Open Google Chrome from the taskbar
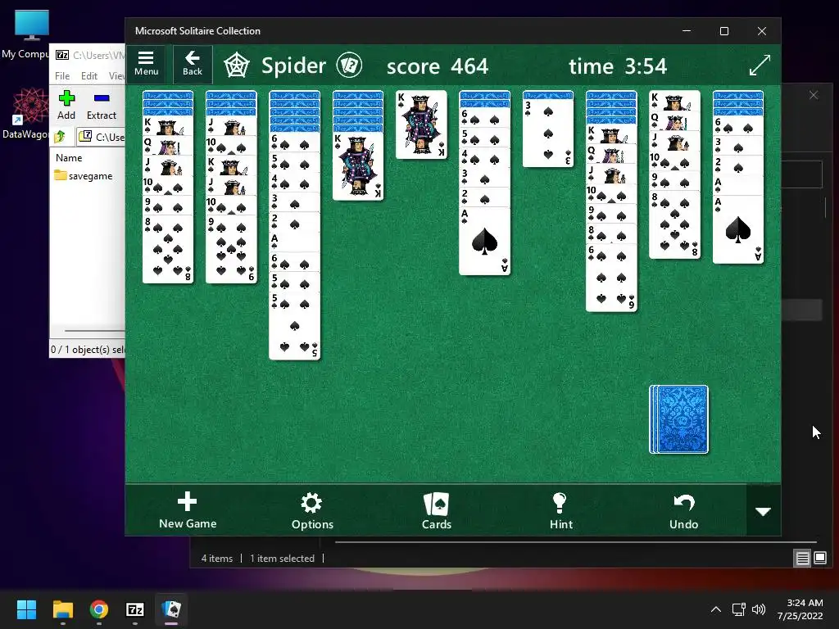 [x=99, y=609]
